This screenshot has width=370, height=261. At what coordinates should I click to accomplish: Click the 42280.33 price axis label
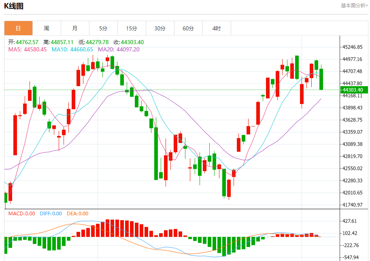click(352, 180)
